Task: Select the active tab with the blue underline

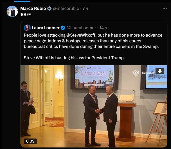Action: coord(22,1)
